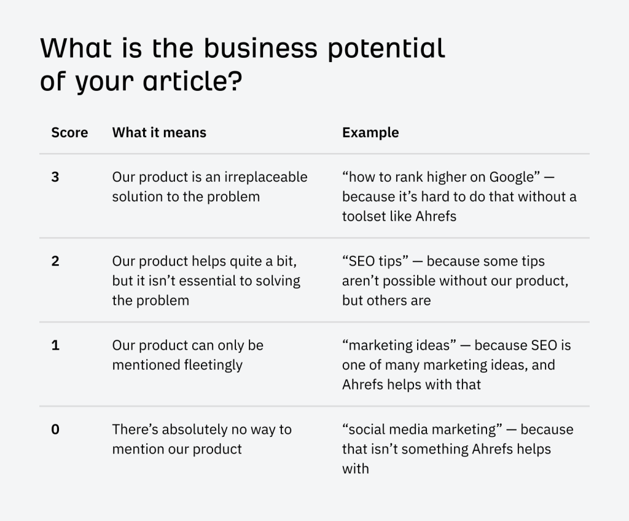The width and height of the screenshot is (629, 521).
Task: Select "There's absolutely no way to mention" text
Action: (x=201, y=439)
